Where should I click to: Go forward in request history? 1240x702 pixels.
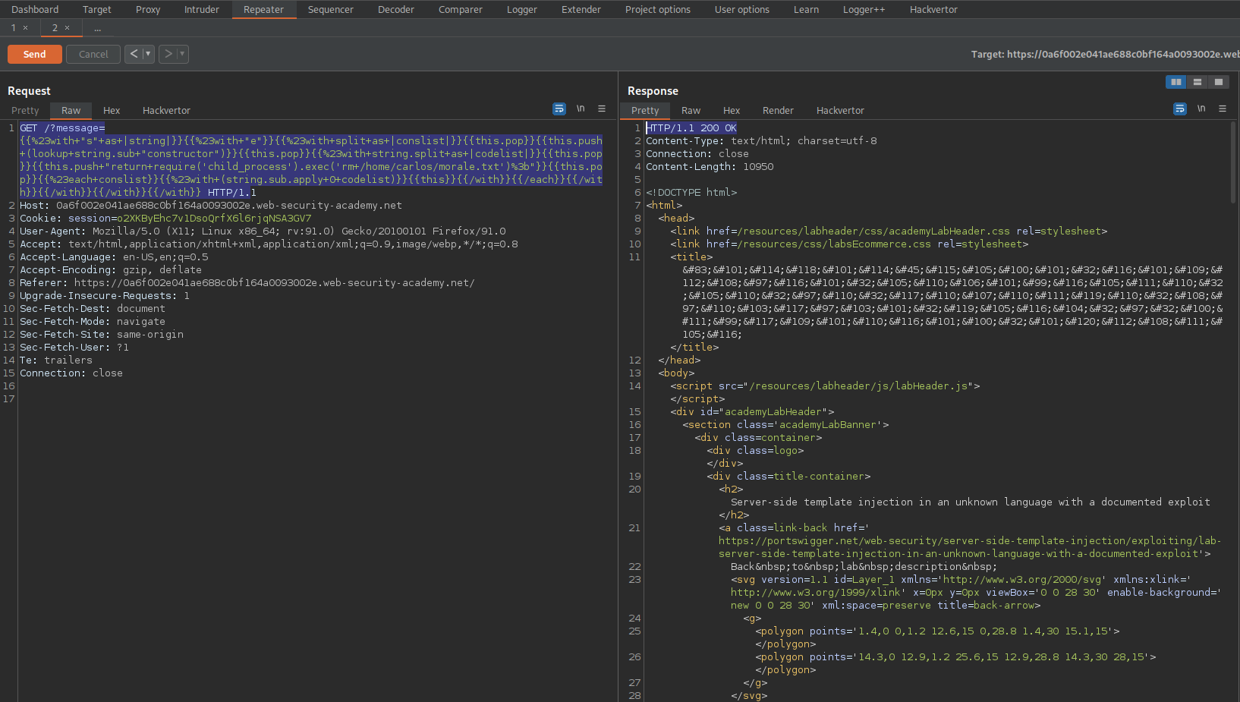[168, 54]
